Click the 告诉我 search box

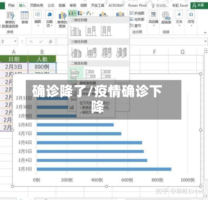pyautogui.click(x=160, y=5)
